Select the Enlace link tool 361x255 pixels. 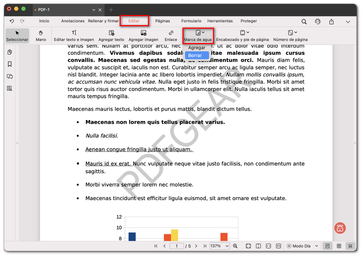click(x=171, y=36)
